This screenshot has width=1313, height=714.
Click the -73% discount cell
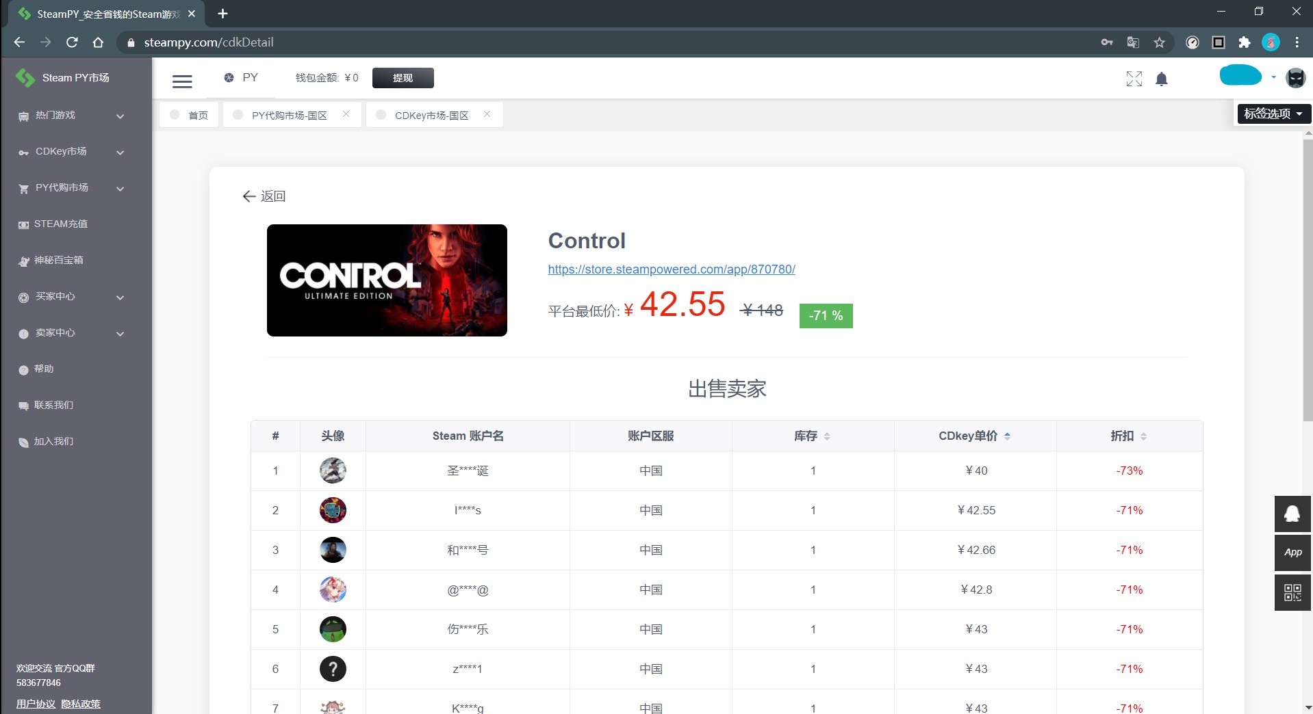pos(1130,471)
